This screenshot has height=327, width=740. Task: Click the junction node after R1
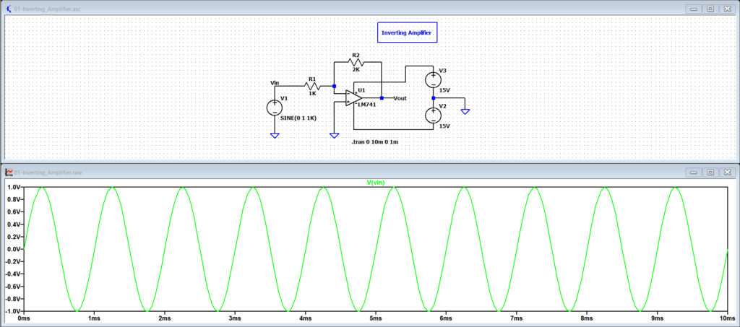[x=334, y=86]
